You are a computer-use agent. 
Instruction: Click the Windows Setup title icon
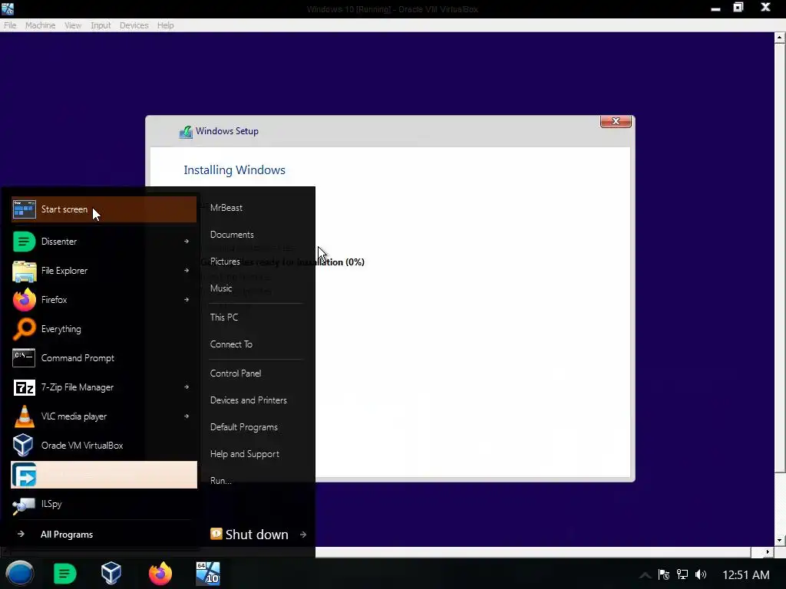tap(186, 132)
